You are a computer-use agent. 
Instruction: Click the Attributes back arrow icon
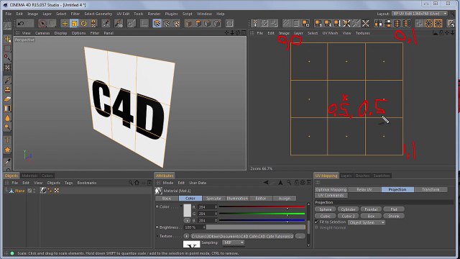(266, 183)
